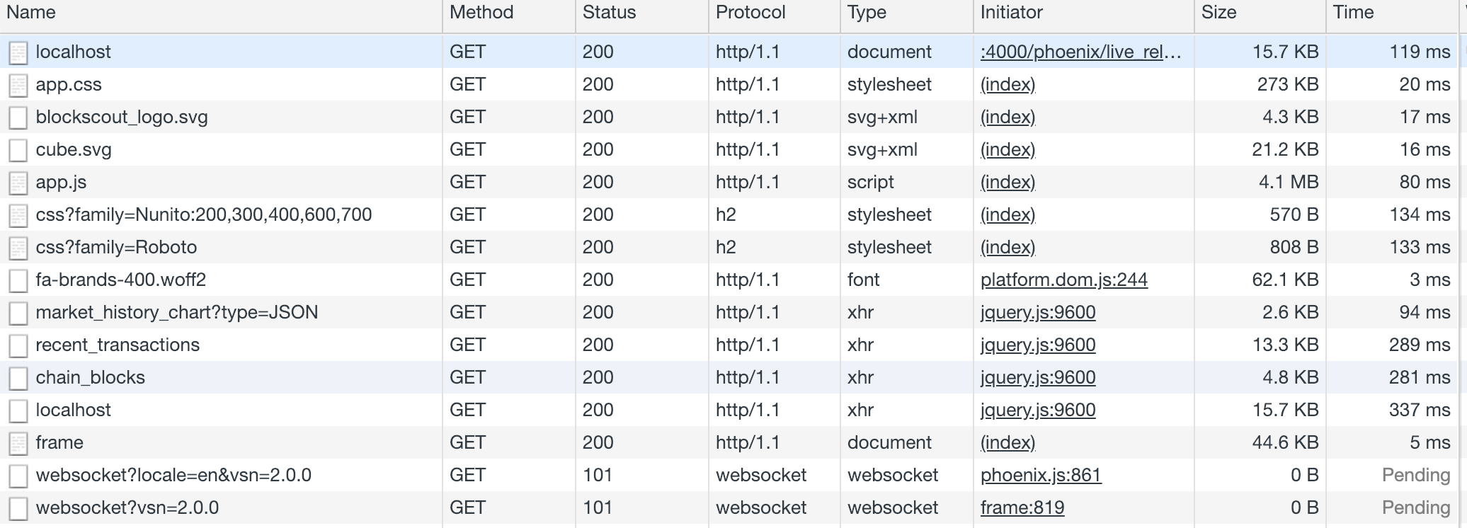Viewport: 1467px width, 528px height.
Task: Click the icon next to websocket?vsn=2.0.0 request
Action: coord(19,507)
